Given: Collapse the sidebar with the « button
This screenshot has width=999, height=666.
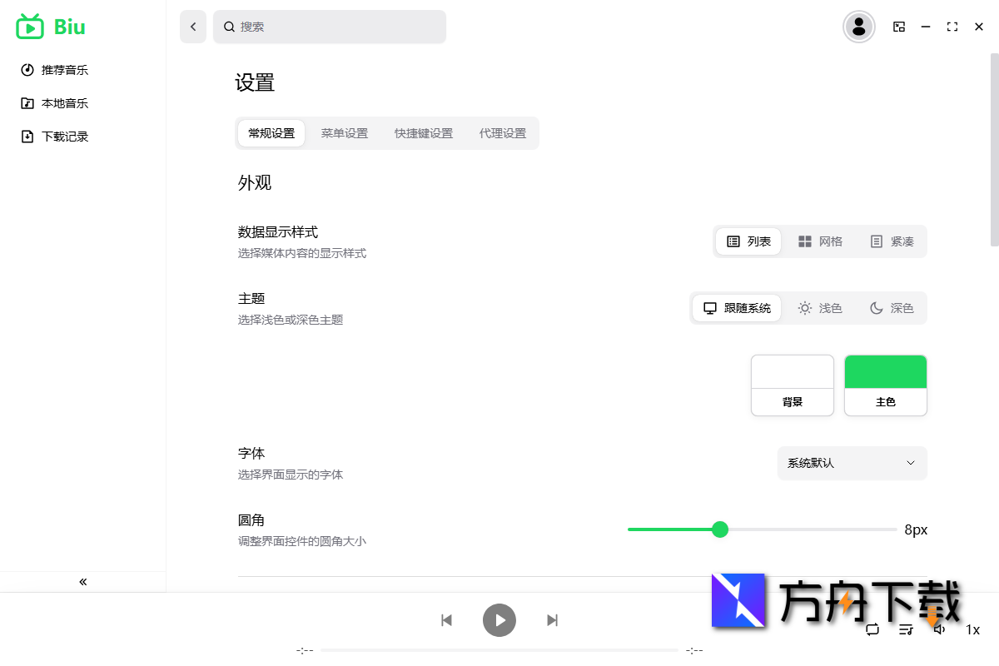Looking at the screenshot, I should [82, 582].
